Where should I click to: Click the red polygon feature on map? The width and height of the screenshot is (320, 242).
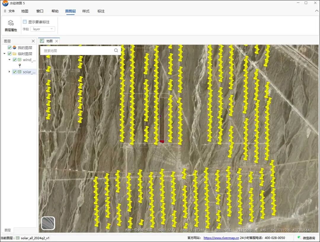(162, 141)
